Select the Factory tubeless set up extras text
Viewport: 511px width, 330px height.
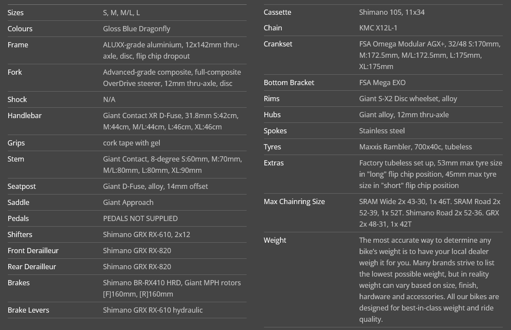(431, 174)
